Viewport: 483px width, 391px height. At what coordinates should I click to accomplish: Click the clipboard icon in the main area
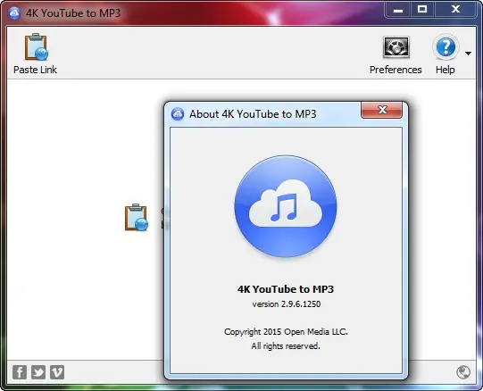[x=137, y=217]
